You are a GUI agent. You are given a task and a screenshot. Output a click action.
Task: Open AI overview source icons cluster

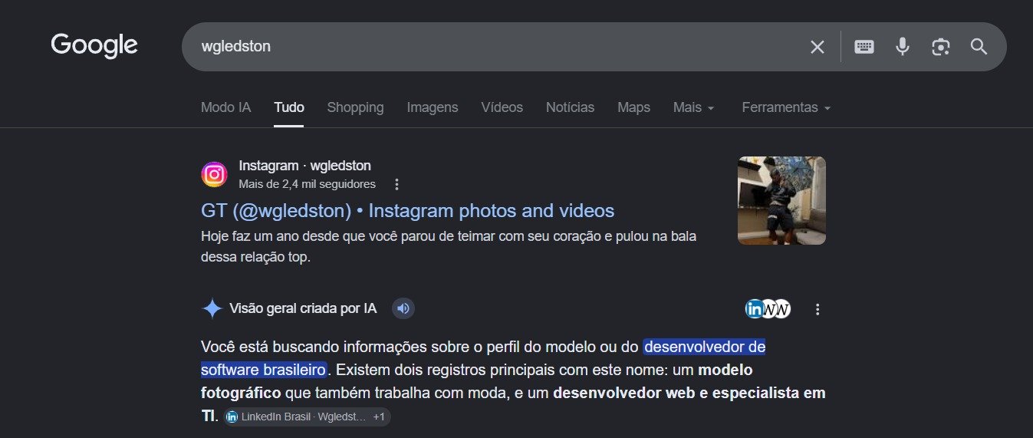(x=768, y=309)
